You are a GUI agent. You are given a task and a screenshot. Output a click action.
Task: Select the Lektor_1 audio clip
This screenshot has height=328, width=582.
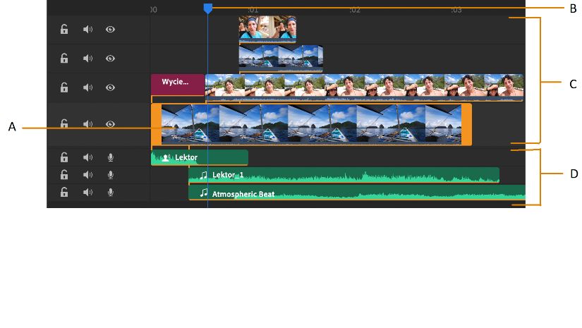344,175
